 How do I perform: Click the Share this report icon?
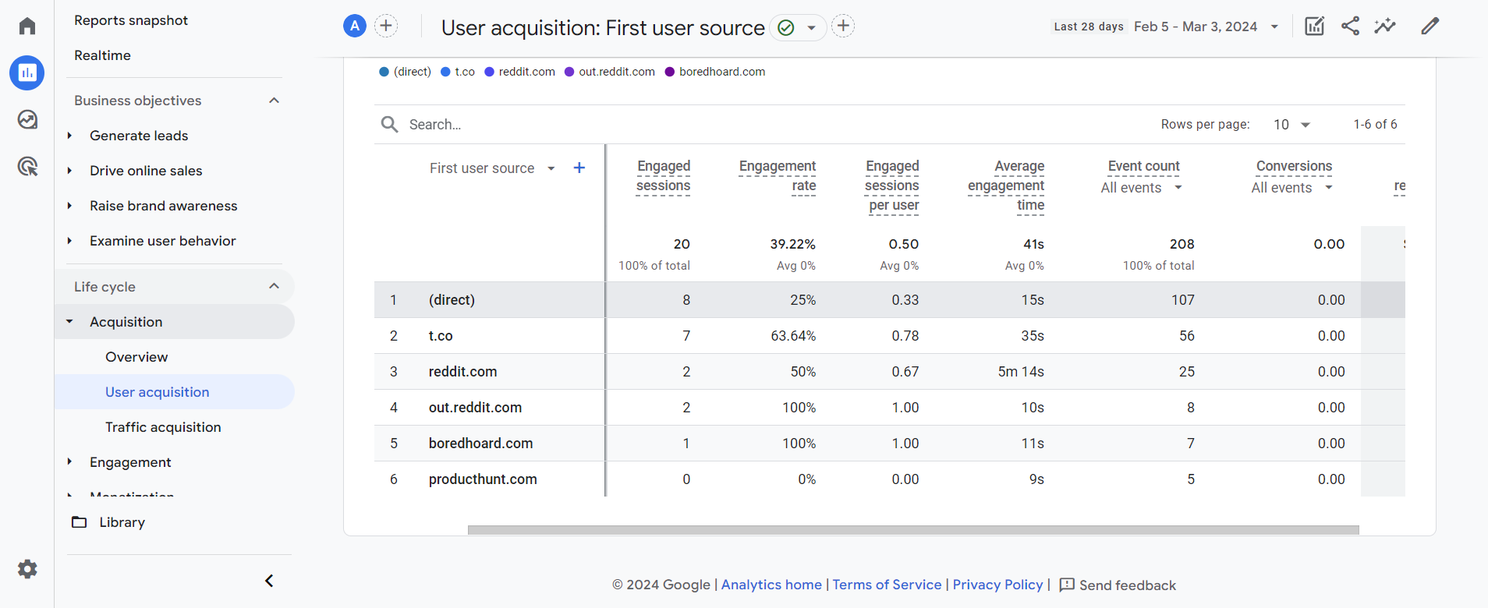click(x=1350, y=27)
